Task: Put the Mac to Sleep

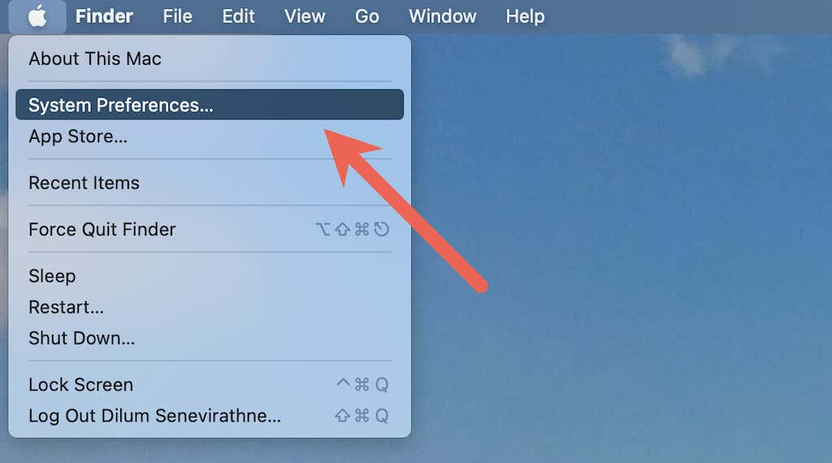Action: click(x=210, y=276)
